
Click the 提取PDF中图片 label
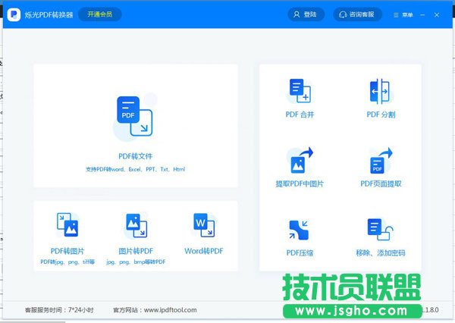pos(300,183)
